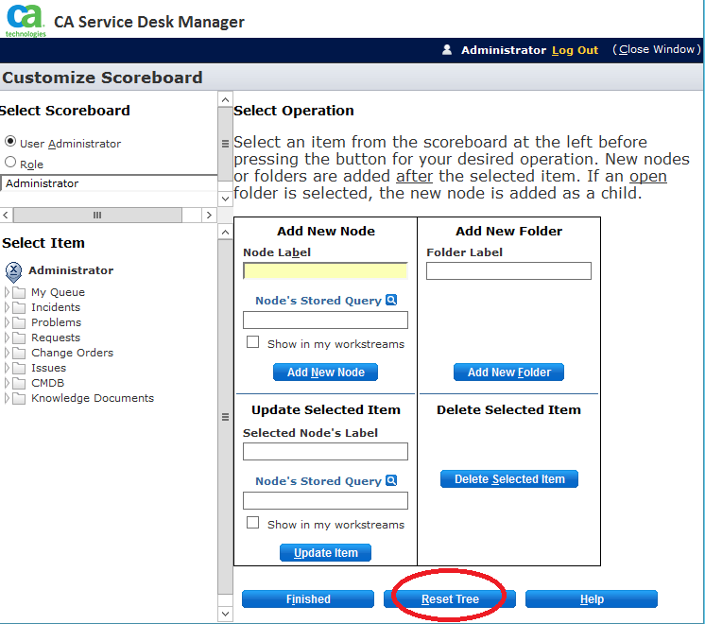This screenshot has height=624, width=705.
Task: Click the Incidents folder icon
Action: 19,307
